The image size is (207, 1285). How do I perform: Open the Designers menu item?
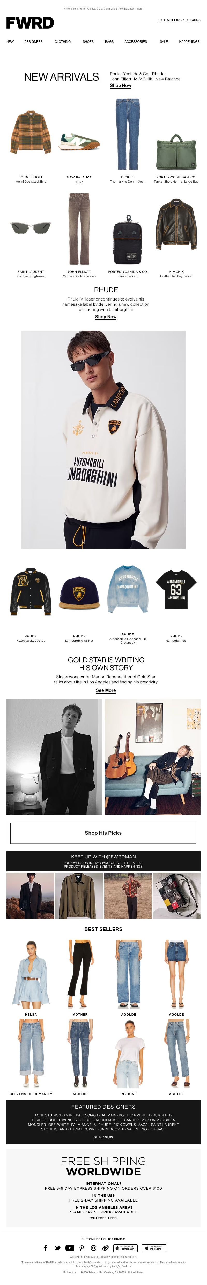coord(33,42)
